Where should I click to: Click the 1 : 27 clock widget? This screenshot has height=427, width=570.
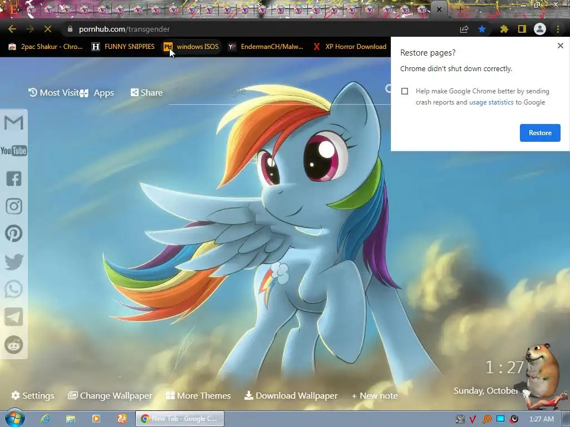click(504, 368)
